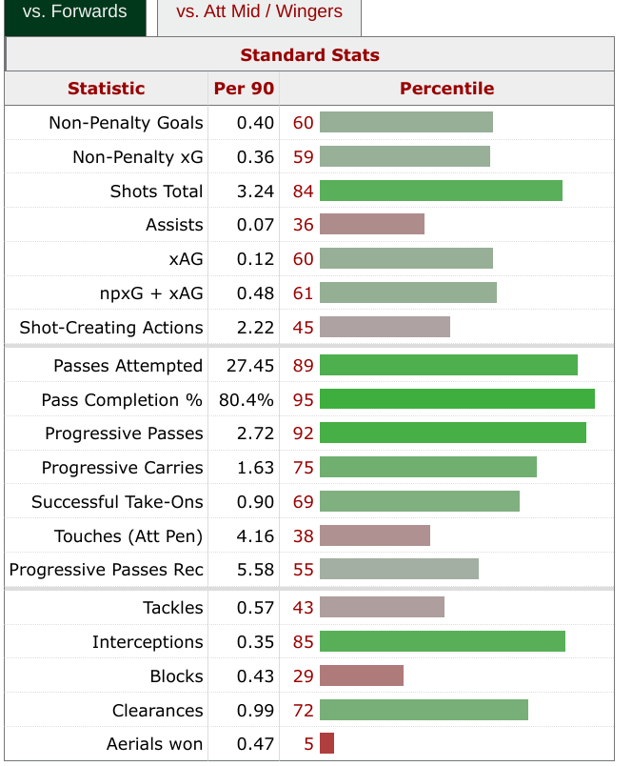Select the Progressive Passes Rec label
The height and width of the screenshot is (766, 632).
click(106, 570)
